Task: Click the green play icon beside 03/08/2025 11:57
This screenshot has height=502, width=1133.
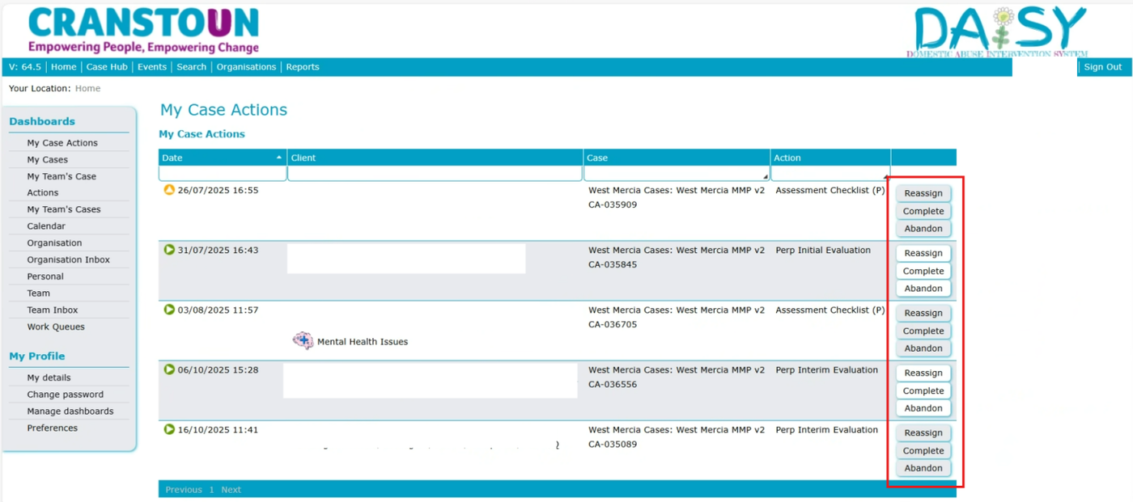Action: tap(169, 310)
